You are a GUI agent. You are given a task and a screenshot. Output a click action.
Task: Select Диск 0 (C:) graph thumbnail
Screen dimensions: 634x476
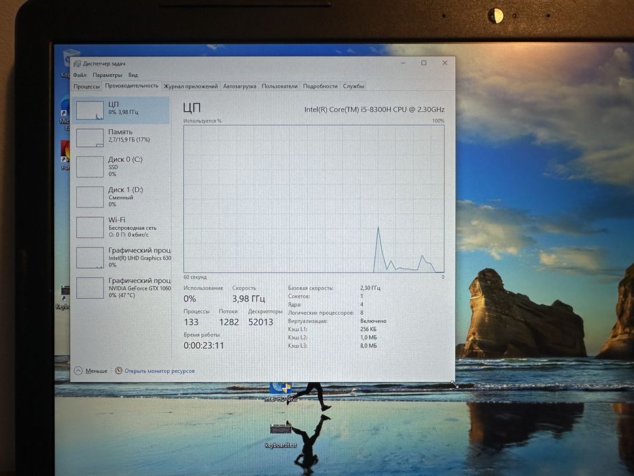point(90,167)
